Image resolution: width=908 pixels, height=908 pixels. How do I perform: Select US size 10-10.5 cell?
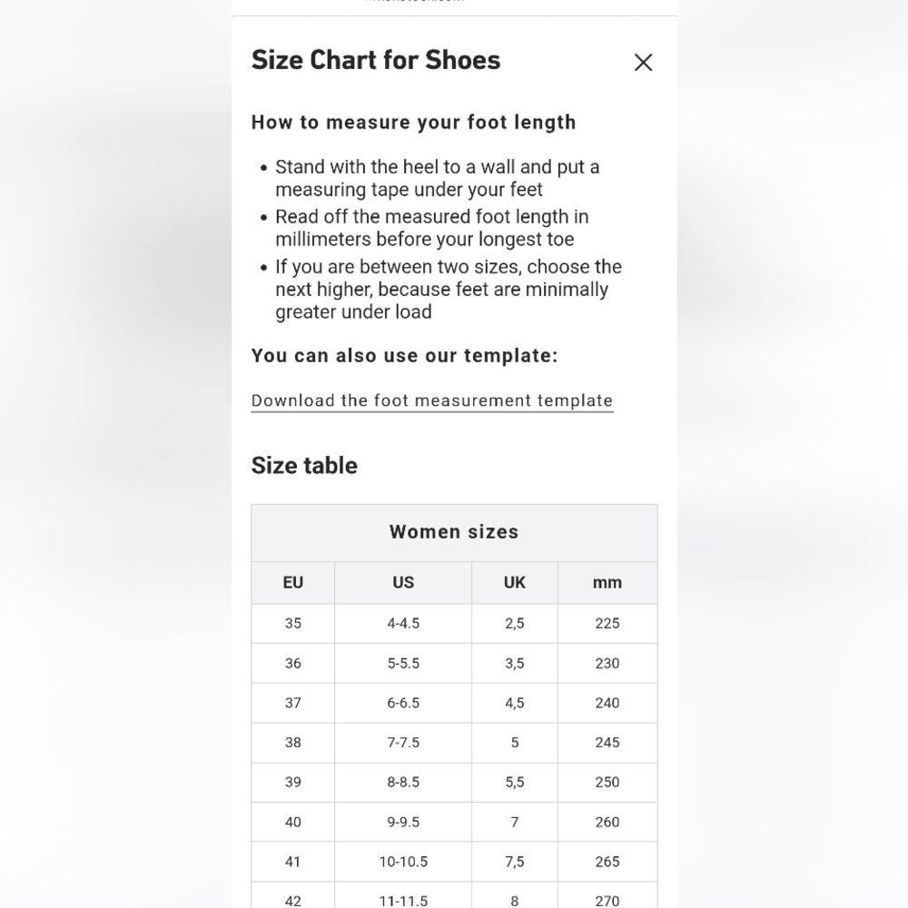403,862
